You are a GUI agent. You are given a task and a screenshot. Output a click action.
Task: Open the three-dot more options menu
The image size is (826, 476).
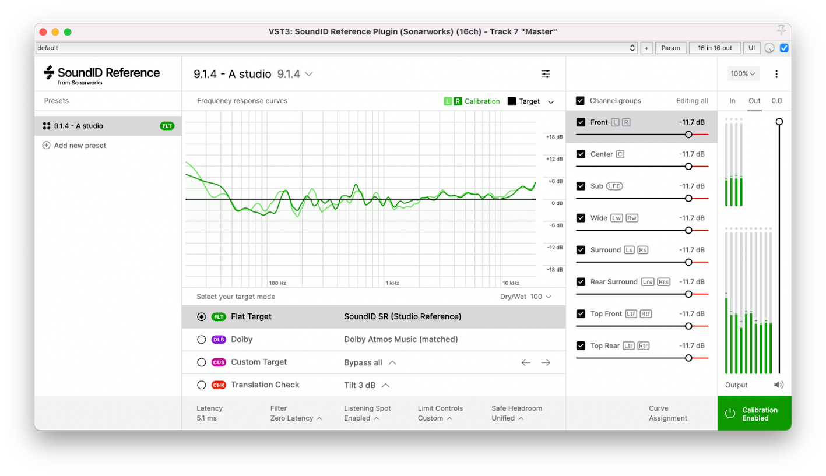pos(776,74)
